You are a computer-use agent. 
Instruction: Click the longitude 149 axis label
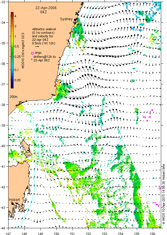[40, 233]
